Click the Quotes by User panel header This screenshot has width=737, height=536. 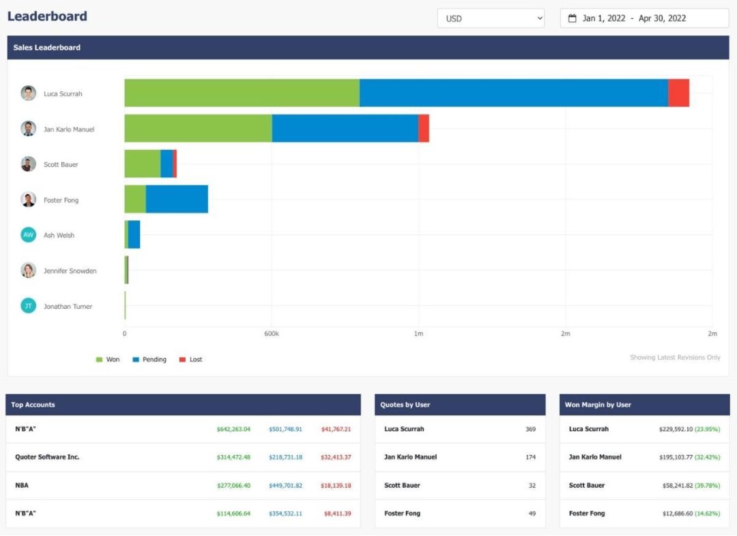(460, 404)
